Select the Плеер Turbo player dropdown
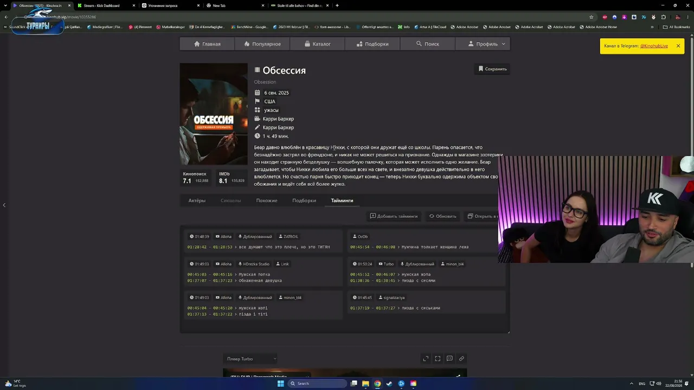 pyautogui.click(x=252, y=359)
